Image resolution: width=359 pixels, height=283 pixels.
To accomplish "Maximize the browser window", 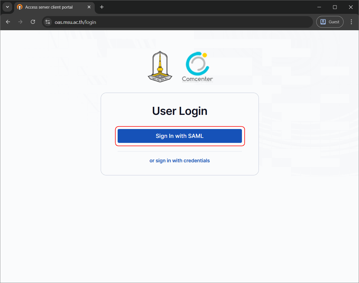I will pos(335,7).
